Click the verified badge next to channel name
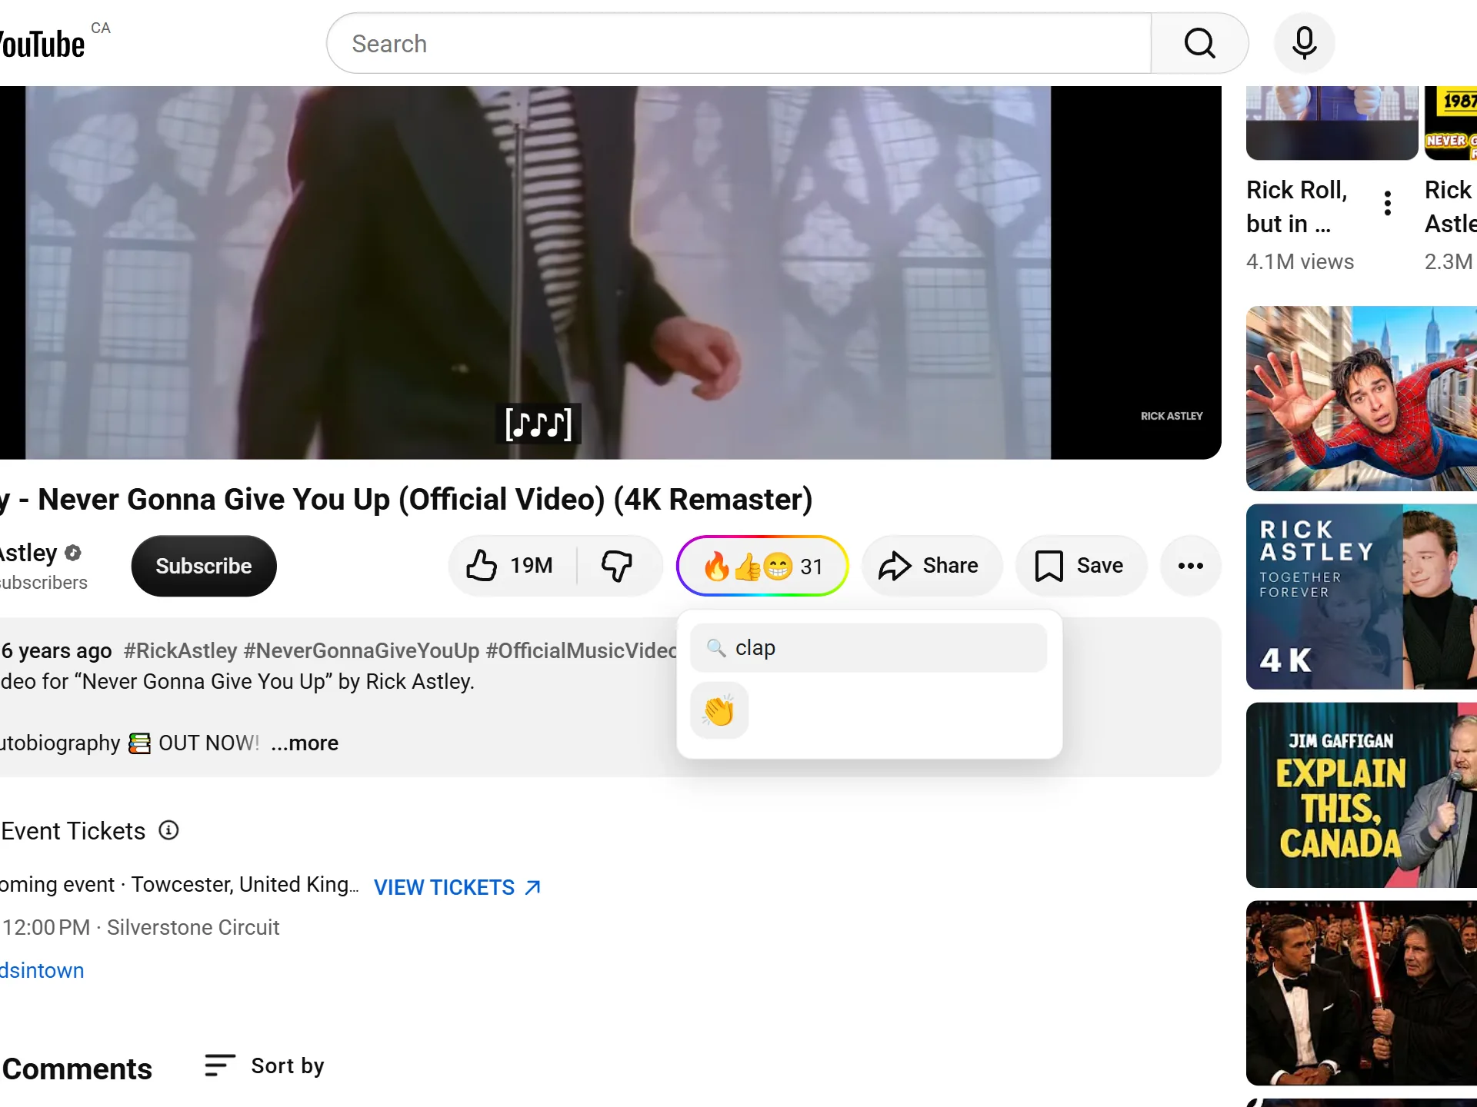Image resolution: width=1477 pixels, height=1107 pixels. [x=73, y=553]
